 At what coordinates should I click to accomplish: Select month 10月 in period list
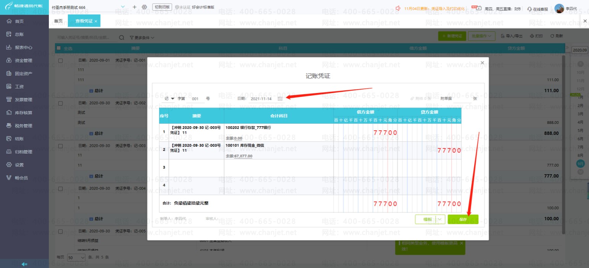pyautogui.click(x=580, y=72)
